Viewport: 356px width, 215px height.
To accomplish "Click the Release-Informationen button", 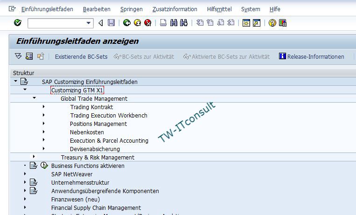I will (x=312, y=56).
